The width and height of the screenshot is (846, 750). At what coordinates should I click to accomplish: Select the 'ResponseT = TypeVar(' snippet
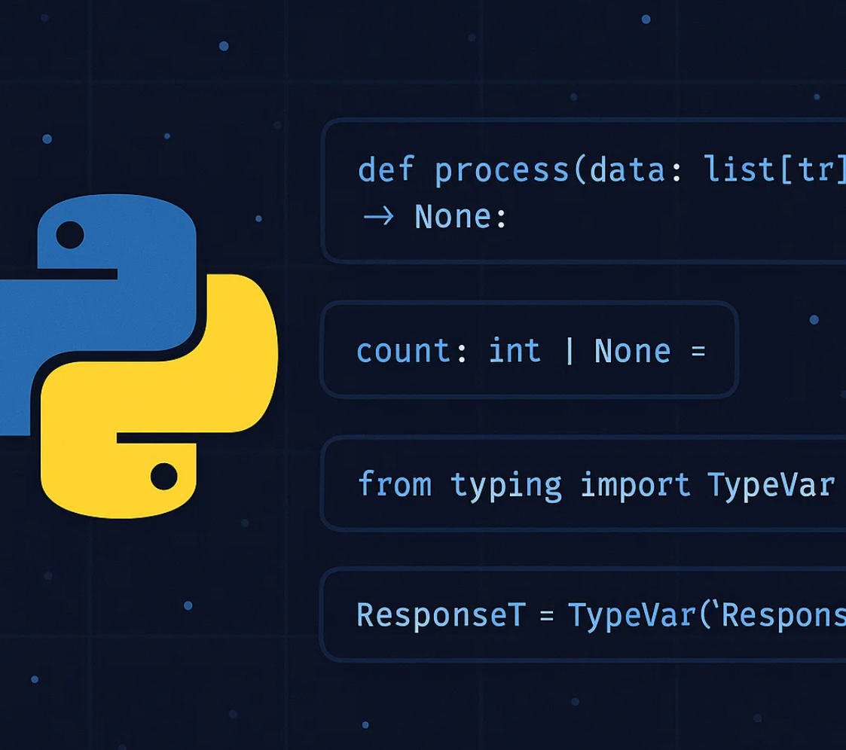pos(584,614)
